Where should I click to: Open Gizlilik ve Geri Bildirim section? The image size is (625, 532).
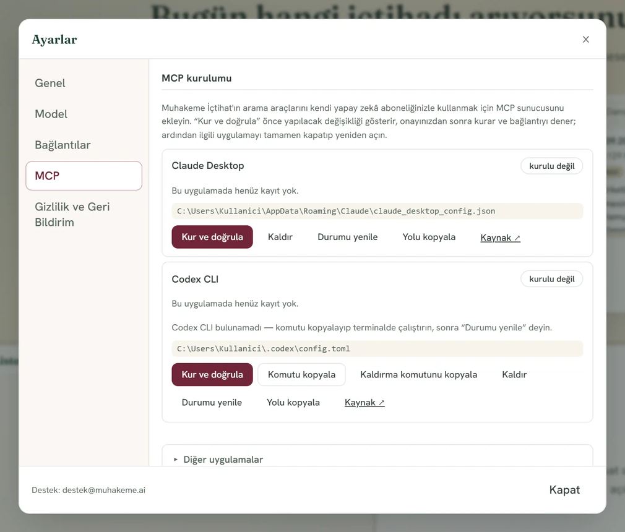(x=84, y=215)
